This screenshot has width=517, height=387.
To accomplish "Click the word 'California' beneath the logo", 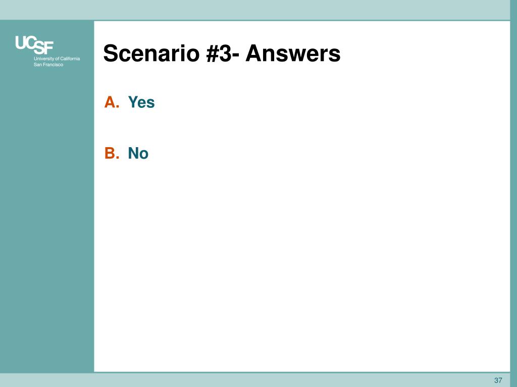I will pyautogui.click(x=70, y=58).
